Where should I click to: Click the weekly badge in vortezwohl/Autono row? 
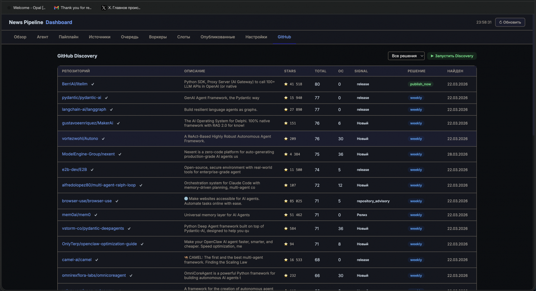[x=416, y=139]
